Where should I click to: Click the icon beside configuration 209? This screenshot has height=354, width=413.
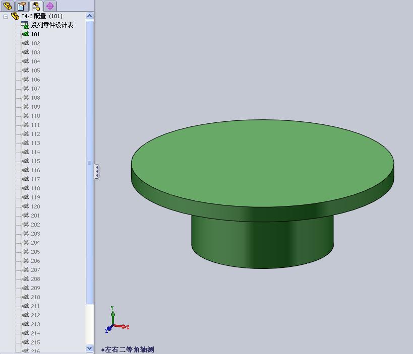(x=25, y=288)
